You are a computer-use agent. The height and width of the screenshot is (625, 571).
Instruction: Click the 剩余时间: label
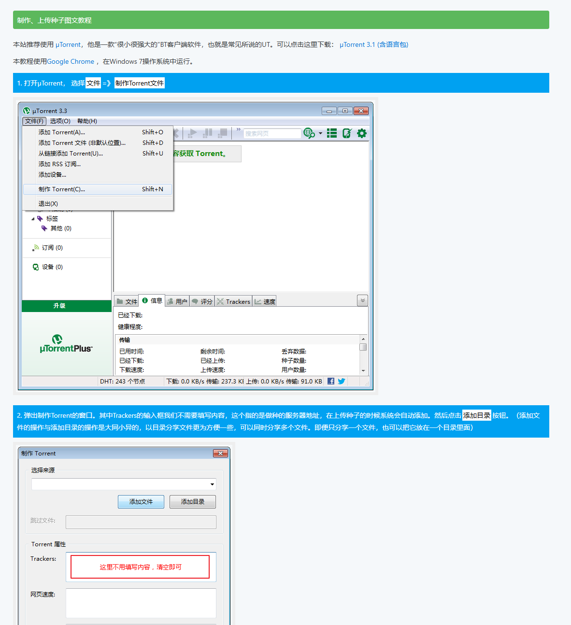213,352
